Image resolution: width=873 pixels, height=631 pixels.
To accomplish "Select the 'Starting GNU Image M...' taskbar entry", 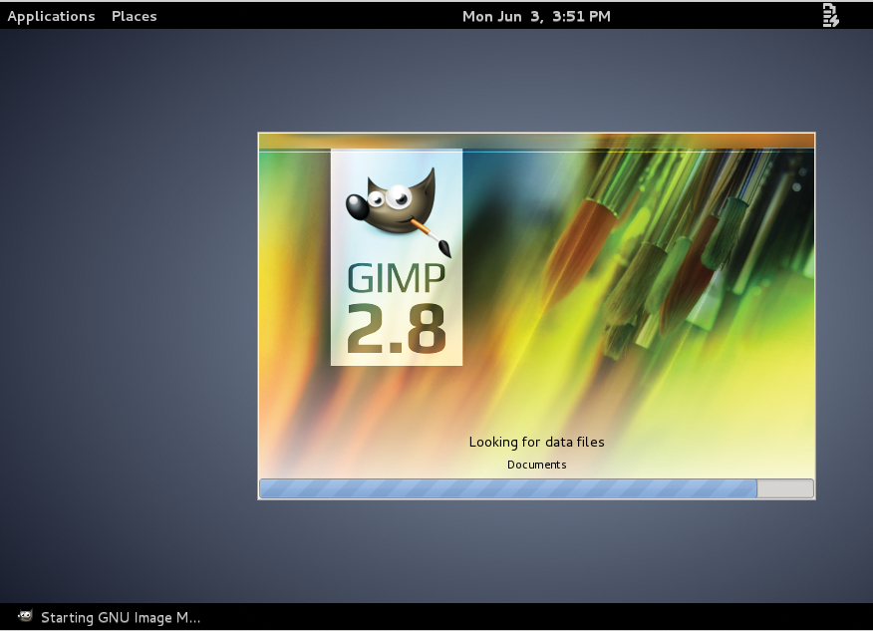I will [120, 617].
